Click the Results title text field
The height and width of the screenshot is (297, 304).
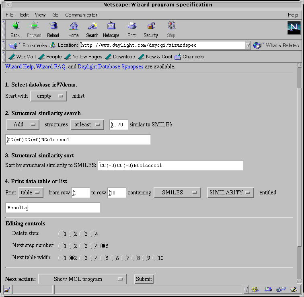pos(53,208)
